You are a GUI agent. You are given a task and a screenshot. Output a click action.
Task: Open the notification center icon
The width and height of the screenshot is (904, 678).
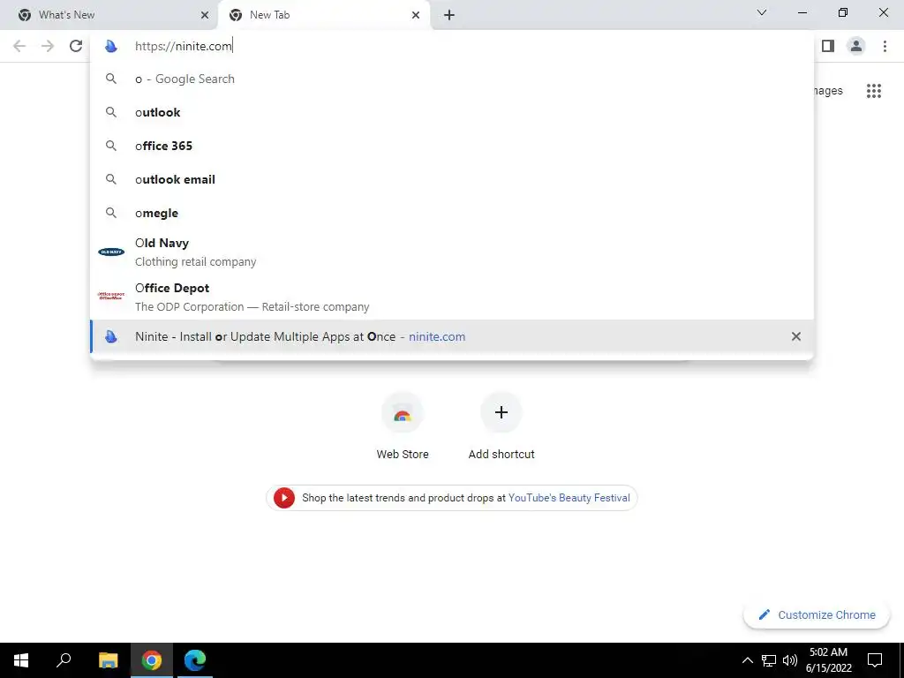875,660
